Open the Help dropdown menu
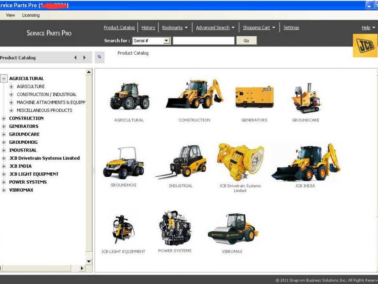The height and width of the screenshot is (284, 378). click(369, 28)
